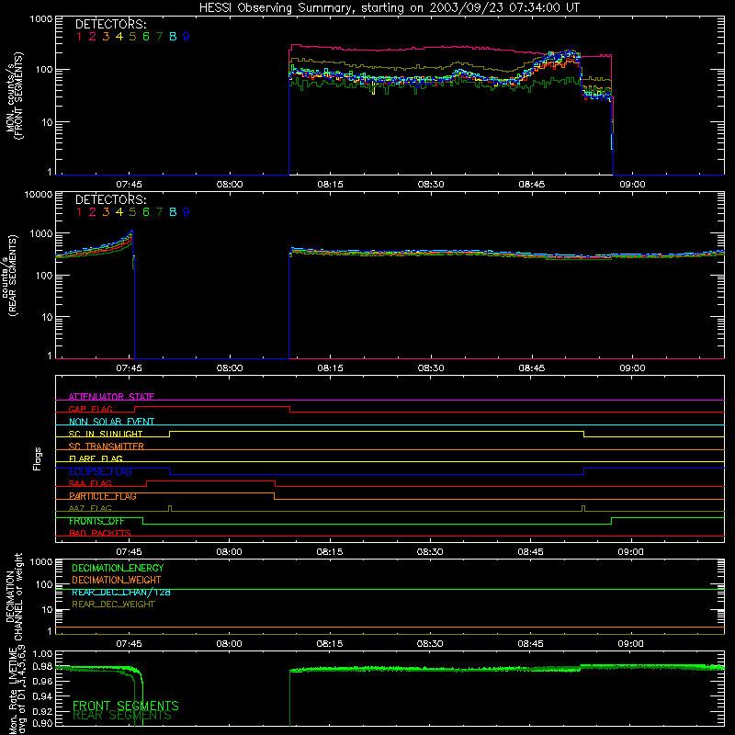Click the bright green FRONT SEGMENTS livetime legend
This screenshot has height=735, width=735.
126,706
